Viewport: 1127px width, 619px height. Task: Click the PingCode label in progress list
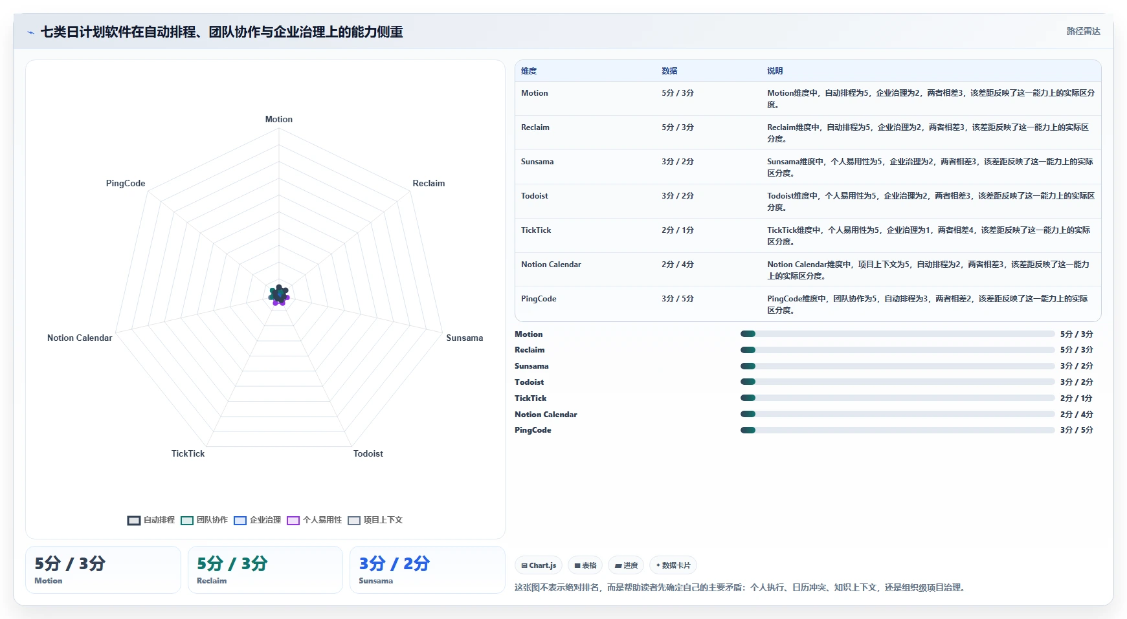(x=533, y=430)
